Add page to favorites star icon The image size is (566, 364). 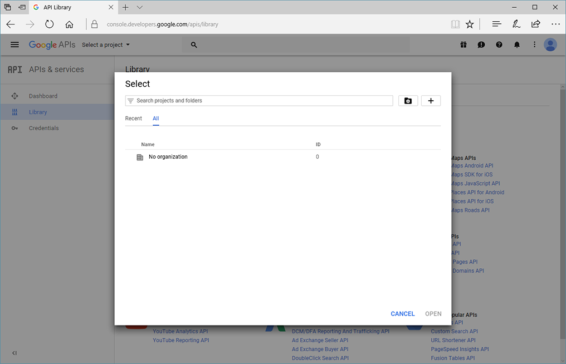[470, 24]
